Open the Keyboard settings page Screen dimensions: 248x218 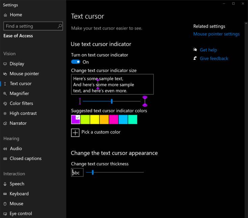pos(19,194)
